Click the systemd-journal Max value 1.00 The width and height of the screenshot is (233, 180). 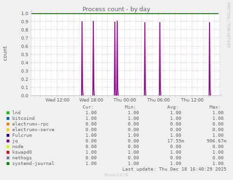pyautogui.click(x=218, y=164)
